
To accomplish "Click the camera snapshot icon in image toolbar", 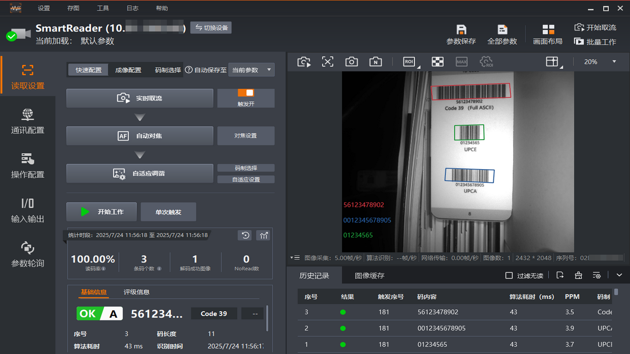I will coord(351,61).
